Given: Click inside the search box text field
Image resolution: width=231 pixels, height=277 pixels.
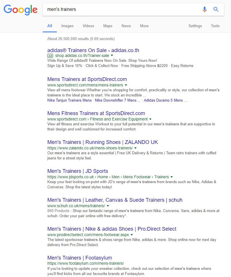Looking at the screenshot, I should click(x=121, y=9).
